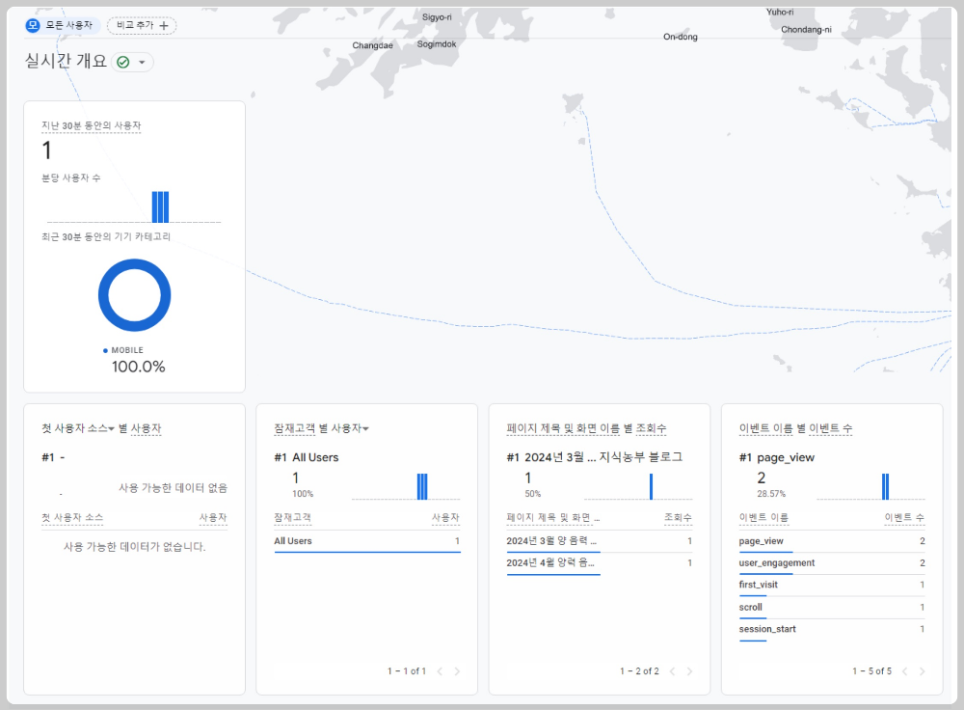Viewport: 964px width, 710px height.
Task: Click the 이벤트 수 column header
Action: 904,518
